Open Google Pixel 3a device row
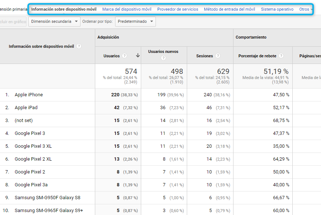Screen dimensions: 321x215 tap(31, 185)
